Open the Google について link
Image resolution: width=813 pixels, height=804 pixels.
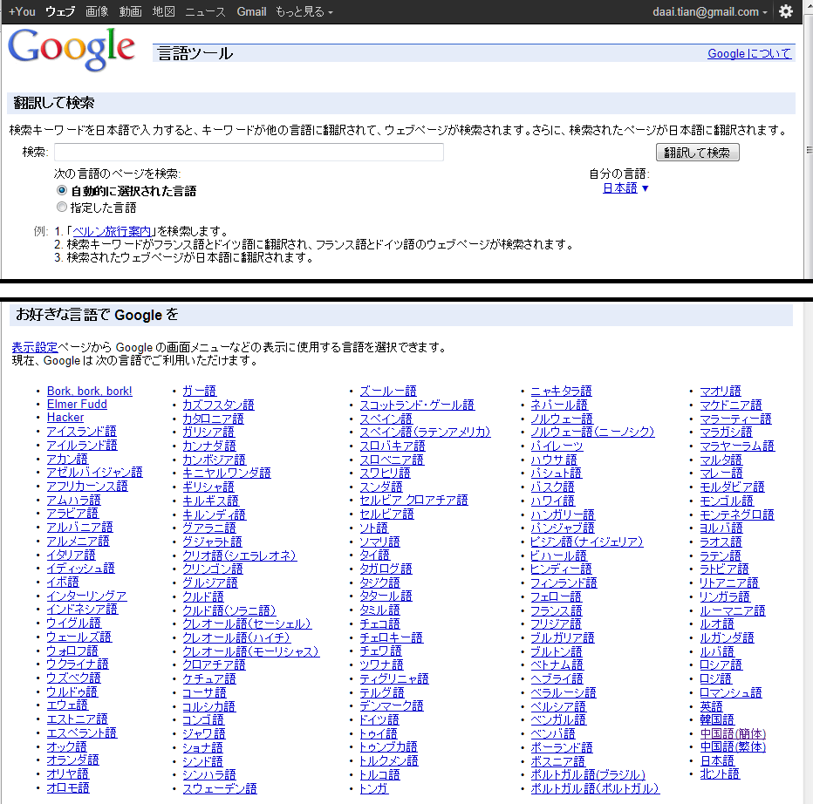749,53
